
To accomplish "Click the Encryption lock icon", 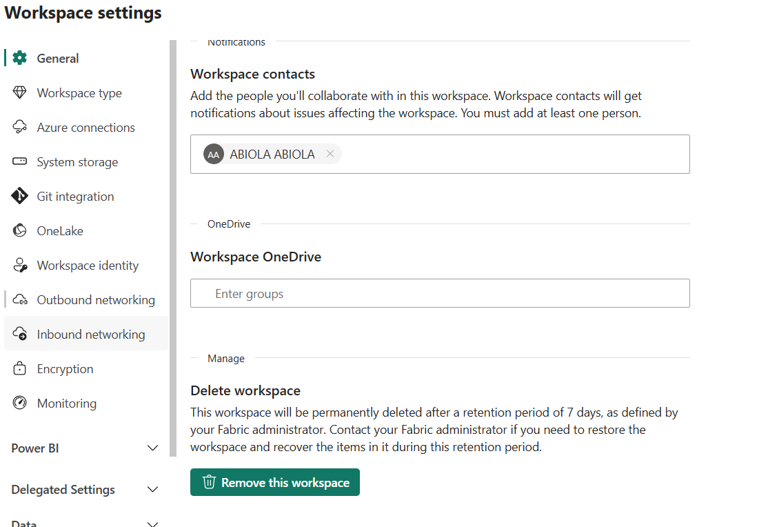I will coord(20,369).
